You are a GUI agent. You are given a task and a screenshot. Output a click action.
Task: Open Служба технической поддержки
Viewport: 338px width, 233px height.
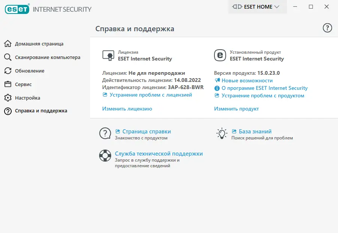pos(158,154)
